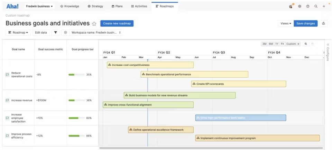Image resolution: width=332 pixels, height=150 pixels.
Task: Click the Create KPI scorecards bar
Action: point(239,84)
